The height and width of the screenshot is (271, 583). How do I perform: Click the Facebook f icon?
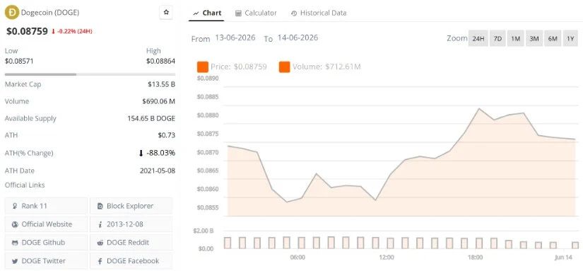pyautogui.click(x=100, y=261)
